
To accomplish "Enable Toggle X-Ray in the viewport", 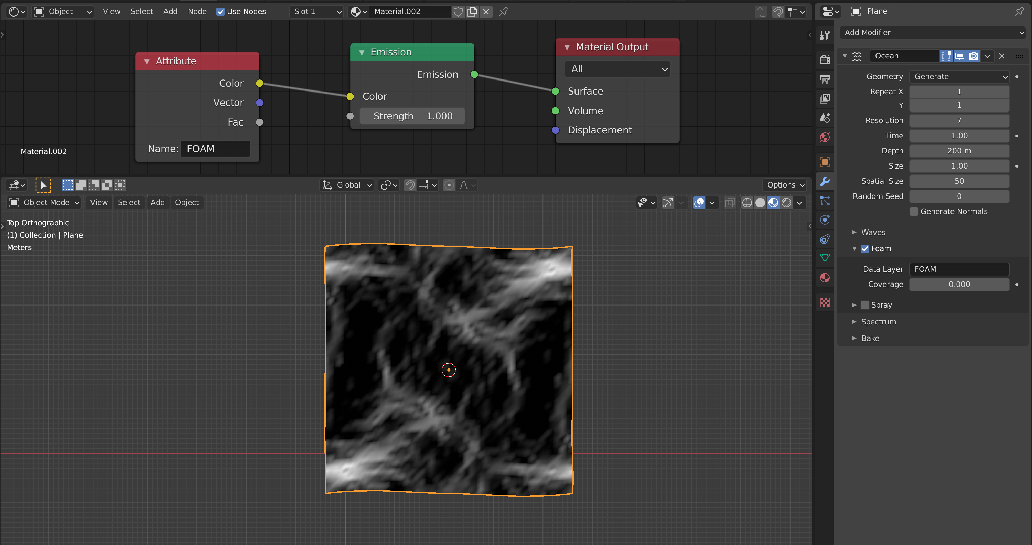I will point(729,202).
